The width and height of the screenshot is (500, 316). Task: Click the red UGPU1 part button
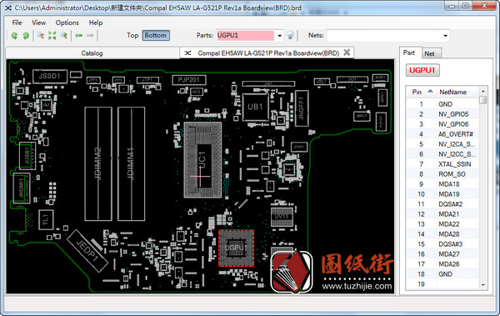(x=422, y=70)
